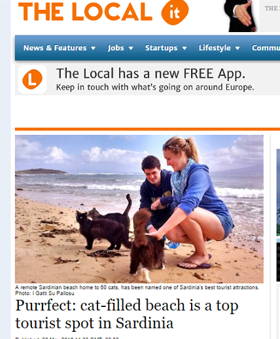
Task: Expand the News & Features dropdown arrow
Action: click(x=93, y=48)
